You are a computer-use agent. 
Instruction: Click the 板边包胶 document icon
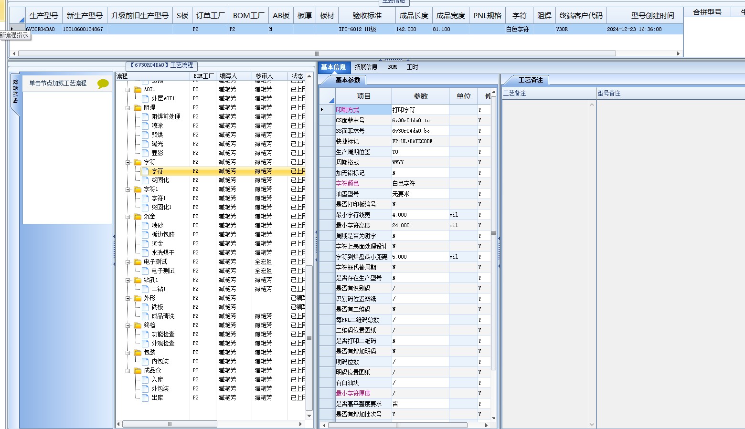(x=145, y=235)
